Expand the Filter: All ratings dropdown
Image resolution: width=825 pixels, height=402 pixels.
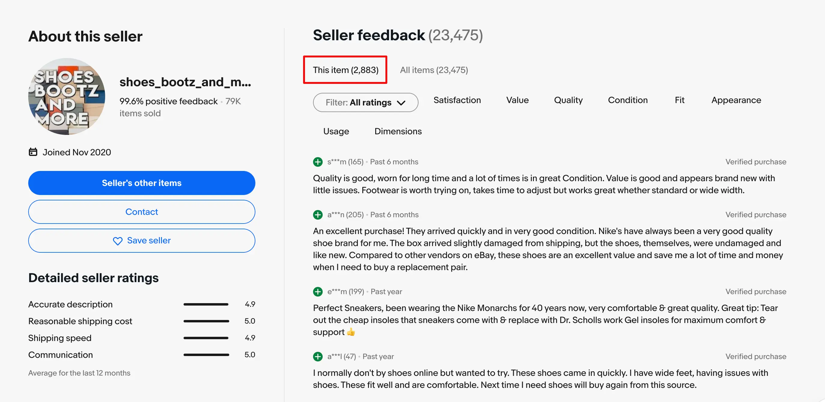(x=365, y=102)
